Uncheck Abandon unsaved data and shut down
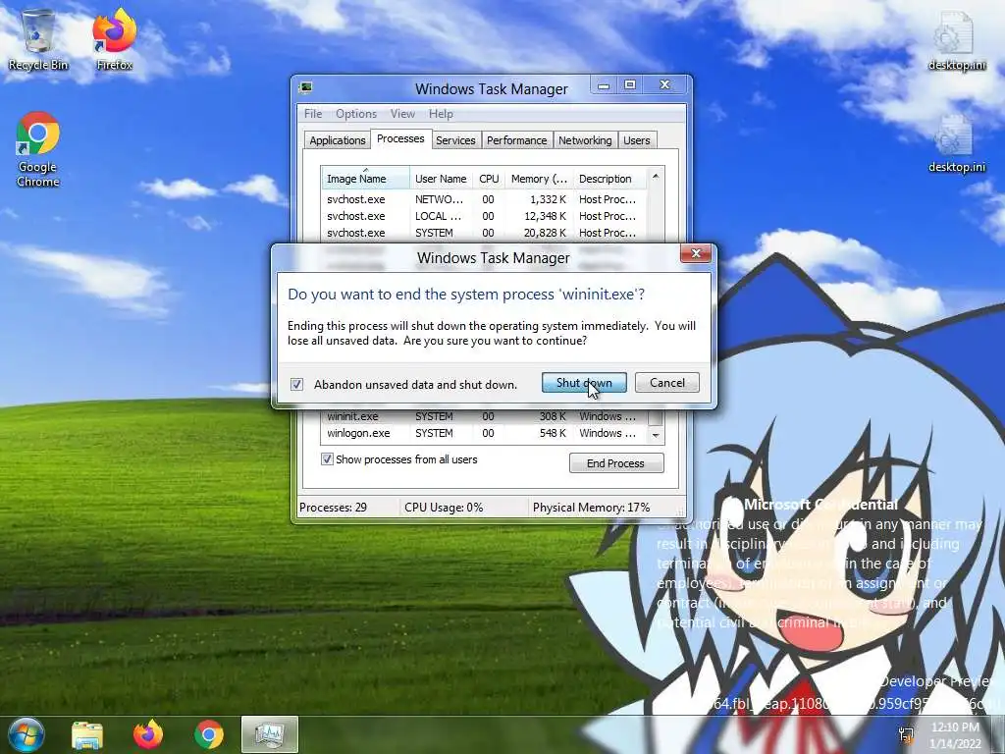The width and height of the screenshot is (1005, 754). click(x=296, y=384)
